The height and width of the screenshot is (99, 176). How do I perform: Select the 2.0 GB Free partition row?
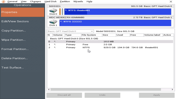(x=110, y=45)
